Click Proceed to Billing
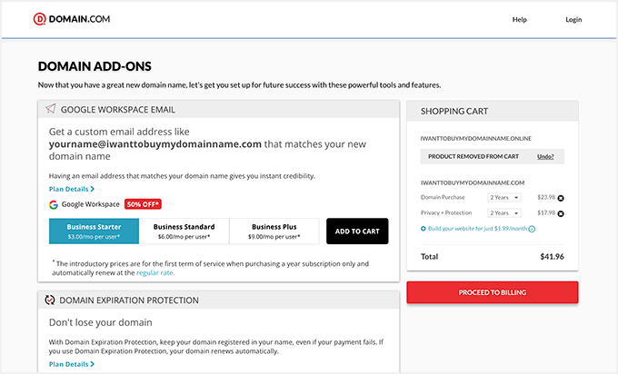Screen dimensions: 618x374 pyautogui.click(x=492, y=293)
